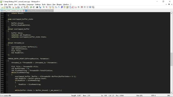Click the Zoom In toolbar icon
Viewport: 173px width, 97px height.
[x=44, y=7]
